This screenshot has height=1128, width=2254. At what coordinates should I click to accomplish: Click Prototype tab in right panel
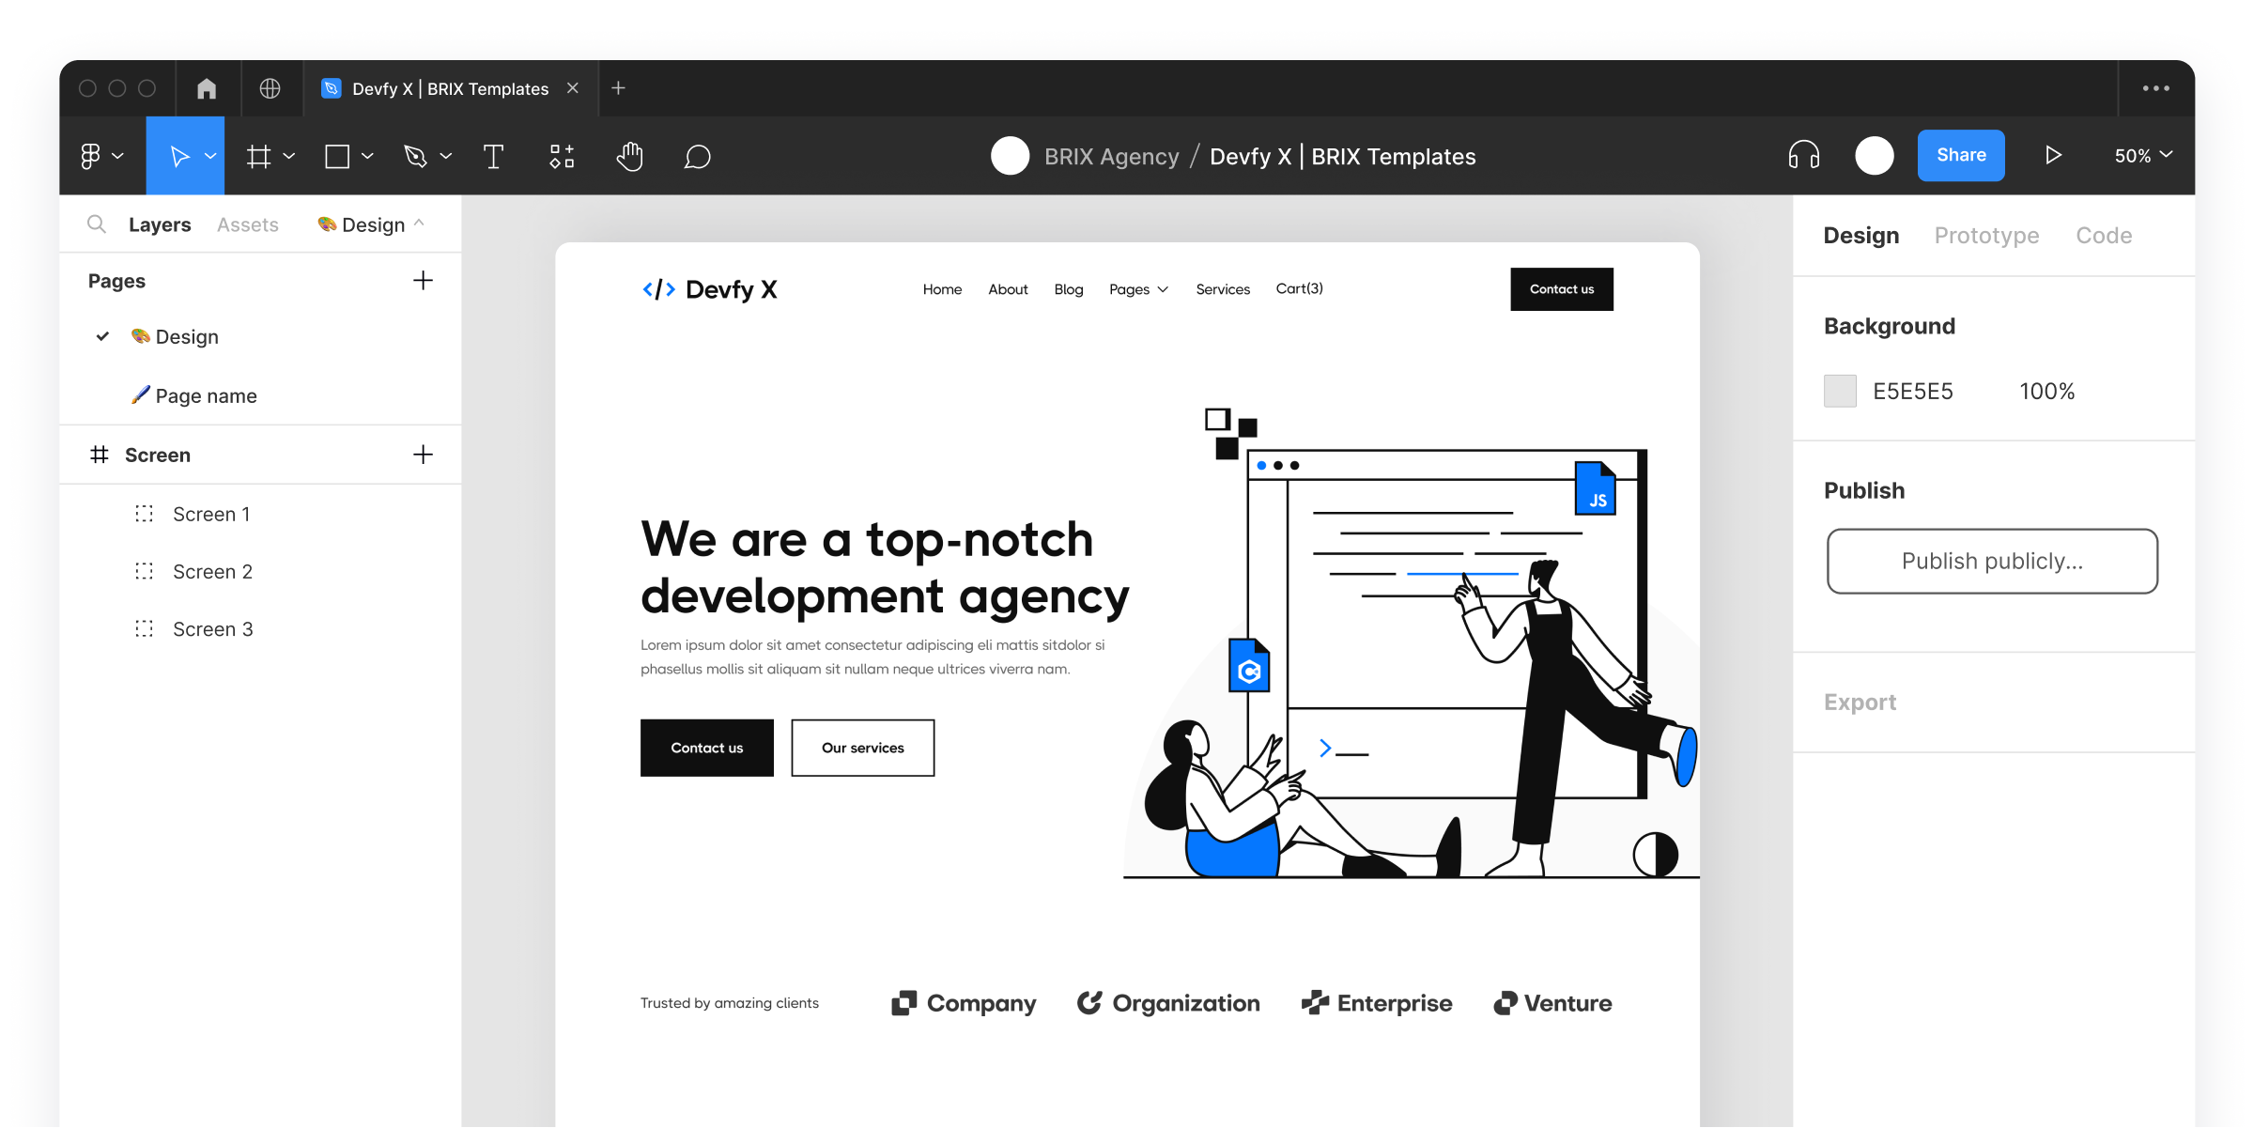[1985, 235]
